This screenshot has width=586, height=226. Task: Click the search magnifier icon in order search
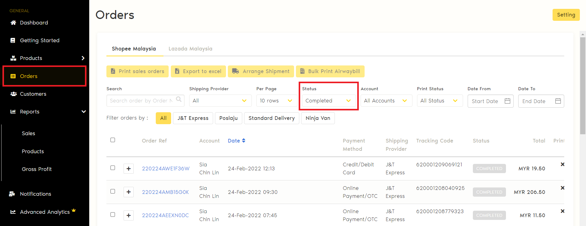click(179, 99)
